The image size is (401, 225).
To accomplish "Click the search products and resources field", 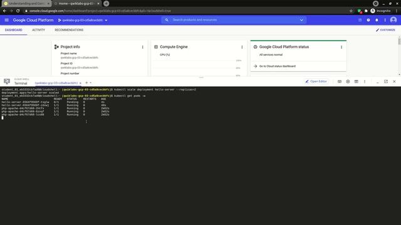I will tap(234, 20).
